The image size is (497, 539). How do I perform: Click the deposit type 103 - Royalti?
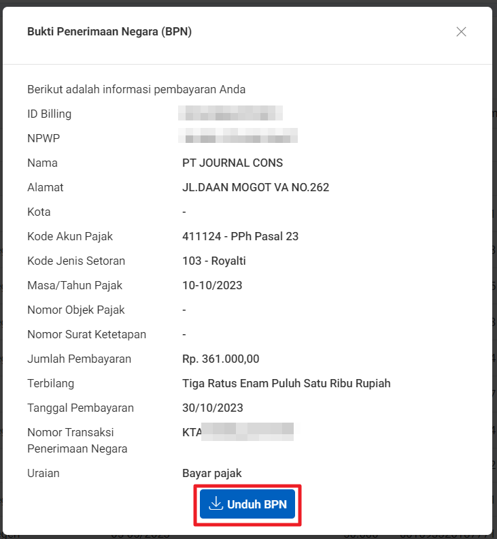coord(213,261)
